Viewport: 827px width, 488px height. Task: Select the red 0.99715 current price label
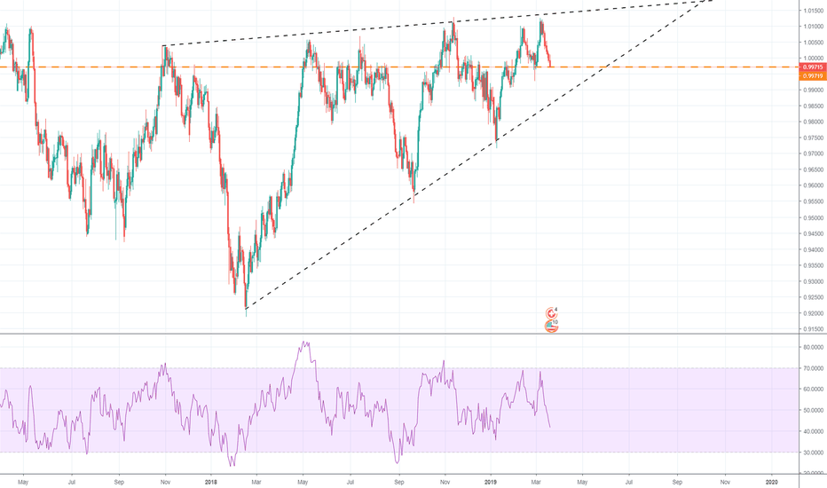[813, 67]
